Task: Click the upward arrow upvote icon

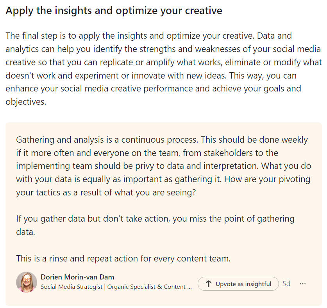Action: pyautogui.click(x=209, y=284)
